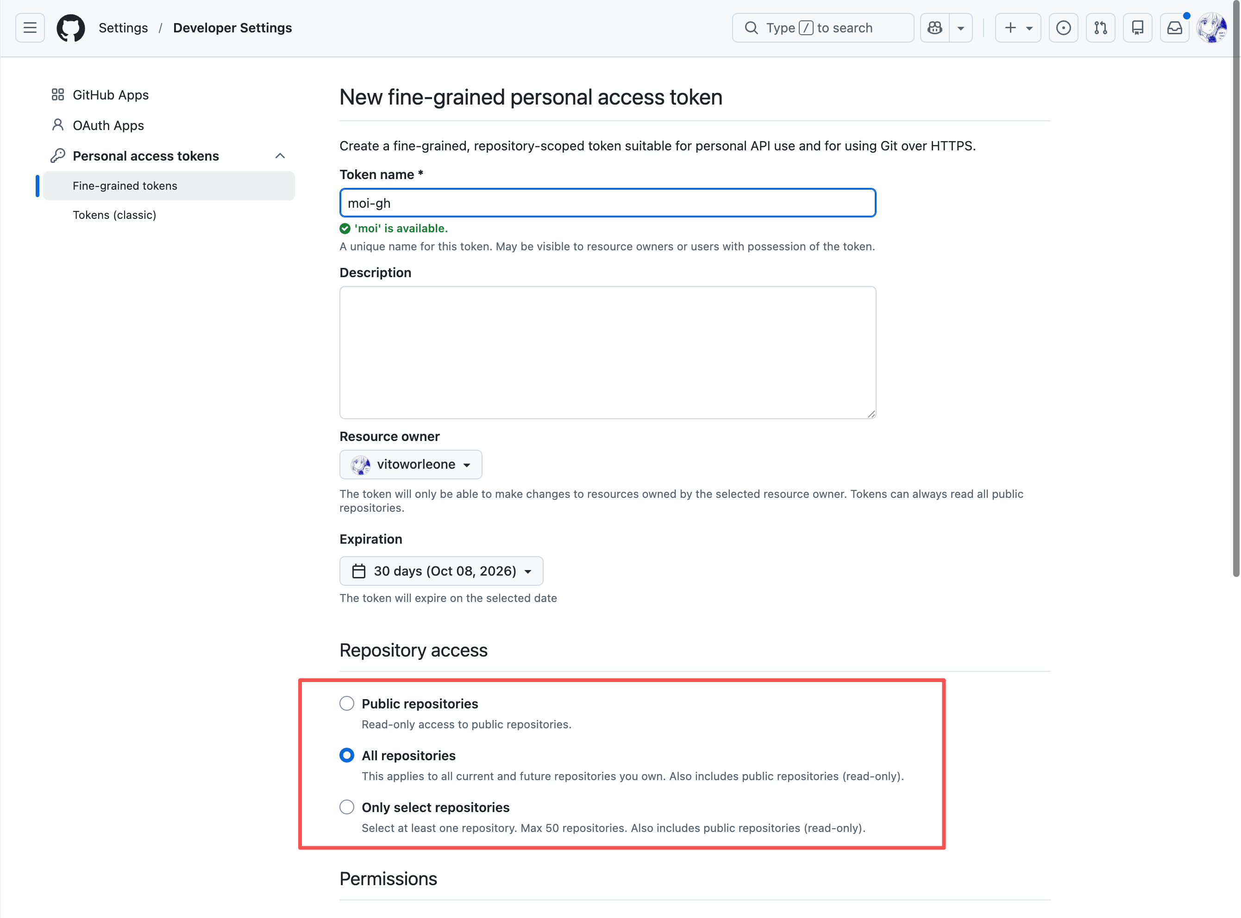Click the Developer Settings breadcrumb

[x=232, y=28]
